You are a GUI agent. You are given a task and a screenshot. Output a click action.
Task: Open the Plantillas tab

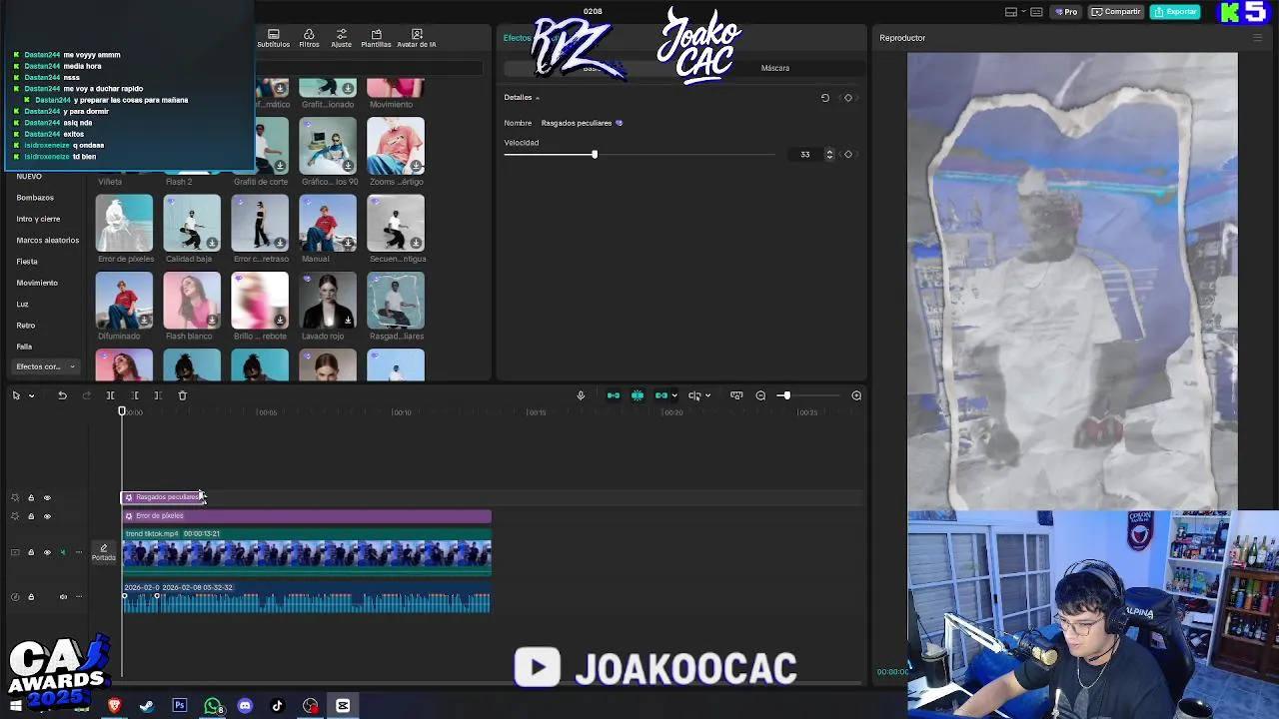point(376,38)
